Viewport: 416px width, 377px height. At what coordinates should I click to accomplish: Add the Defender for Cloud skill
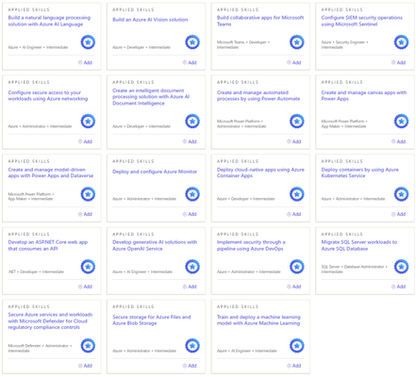[x=85, y=366]
